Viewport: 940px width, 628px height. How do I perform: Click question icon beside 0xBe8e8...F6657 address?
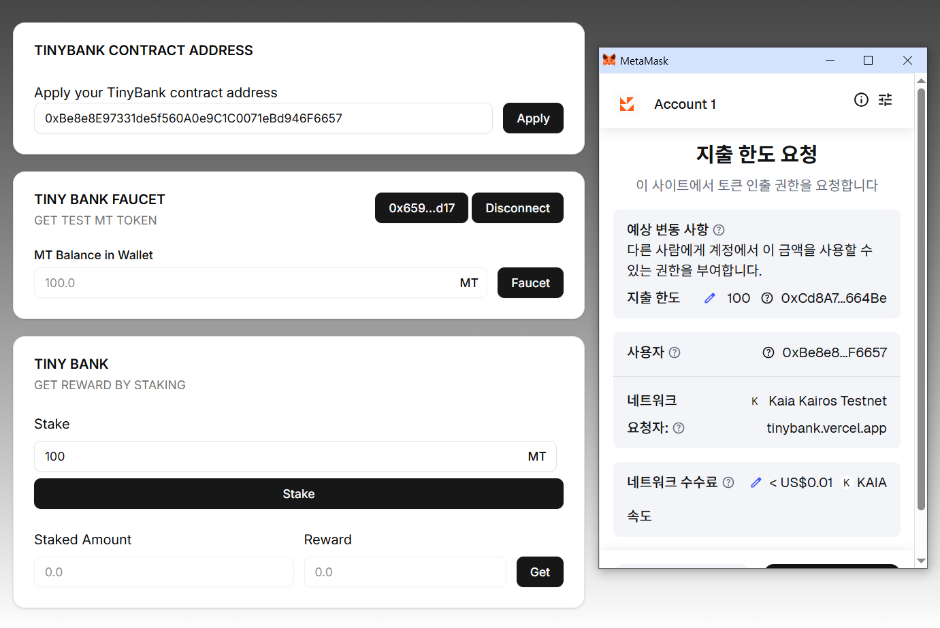768,352
